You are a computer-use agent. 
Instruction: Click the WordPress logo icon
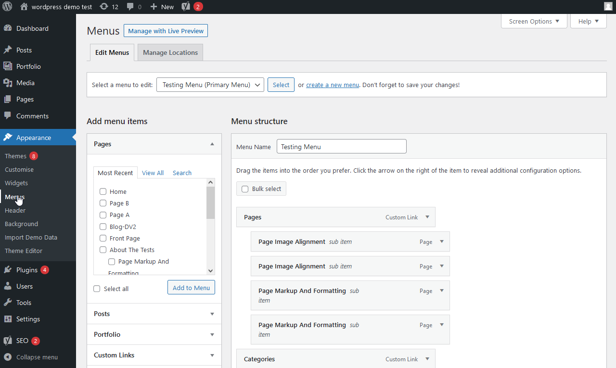[7, 7]
